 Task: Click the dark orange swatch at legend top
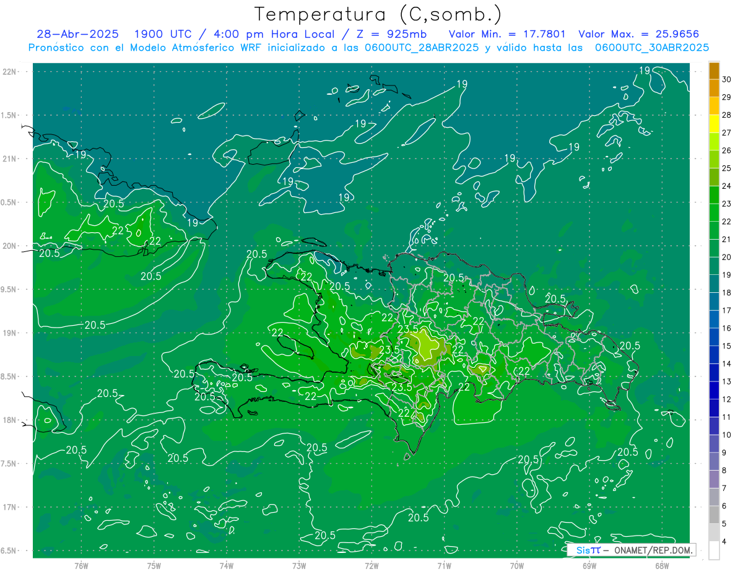(714, 71)
